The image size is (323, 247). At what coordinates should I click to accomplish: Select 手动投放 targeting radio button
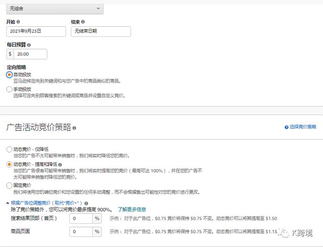9,89
